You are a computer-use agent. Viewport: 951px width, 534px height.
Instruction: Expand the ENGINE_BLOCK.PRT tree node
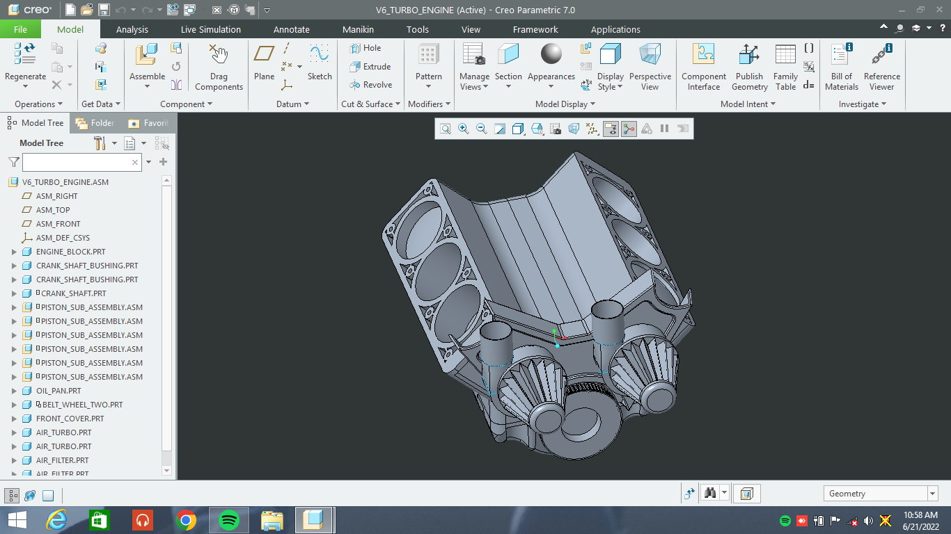14,252
